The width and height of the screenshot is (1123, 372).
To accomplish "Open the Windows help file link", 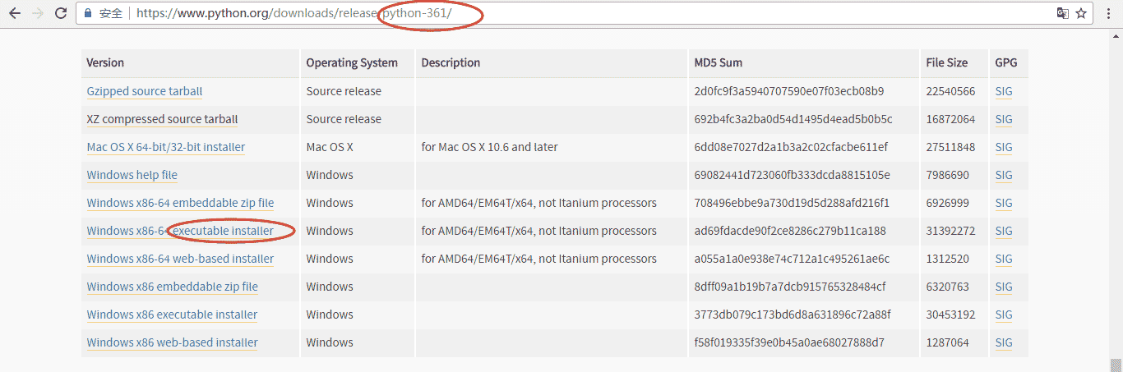I will coord(132,175).
